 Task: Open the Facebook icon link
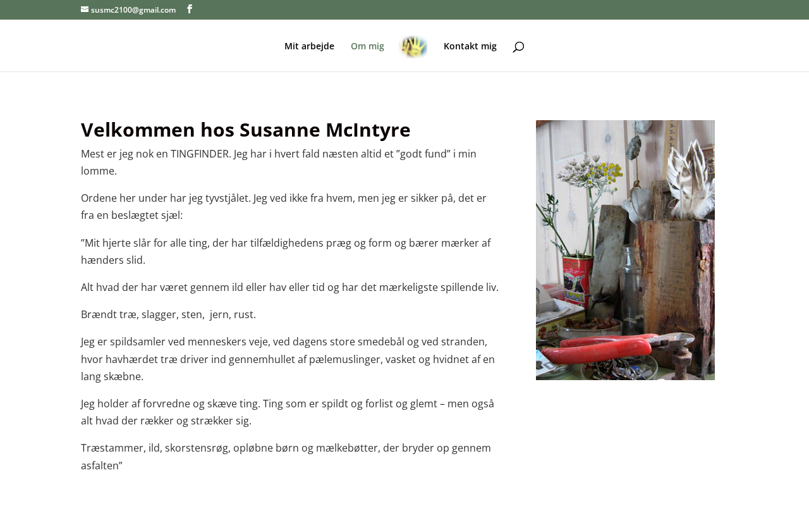(x=190, y=9)
